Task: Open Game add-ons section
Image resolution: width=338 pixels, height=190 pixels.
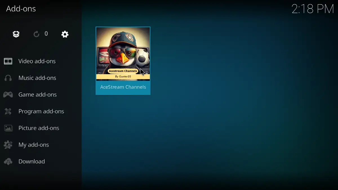Action: click(x=37, y=95)
